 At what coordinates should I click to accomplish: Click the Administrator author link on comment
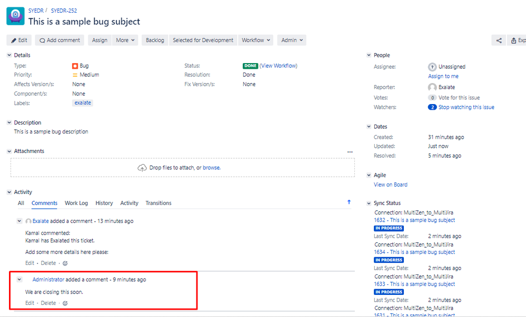click(48, 280)
